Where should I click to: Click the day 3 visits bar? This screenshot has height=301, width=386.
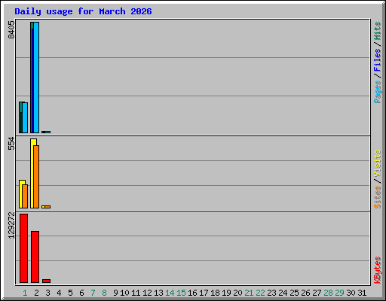pyautogui.click(x=43, y=207)
